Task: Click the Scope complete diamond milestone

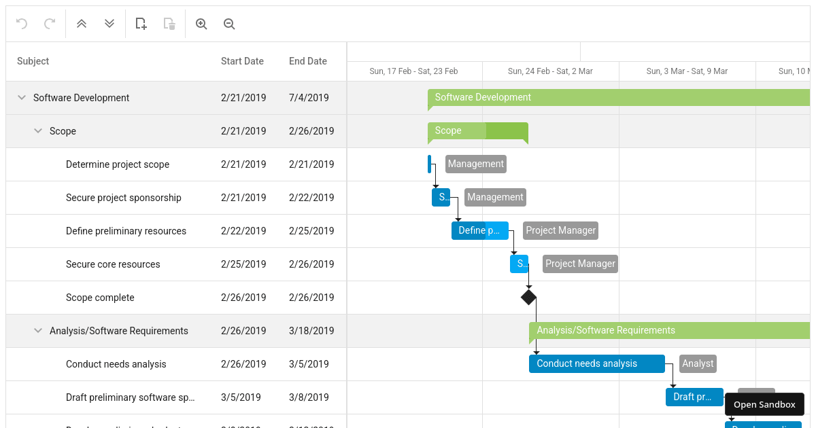Action: [528, 297]
